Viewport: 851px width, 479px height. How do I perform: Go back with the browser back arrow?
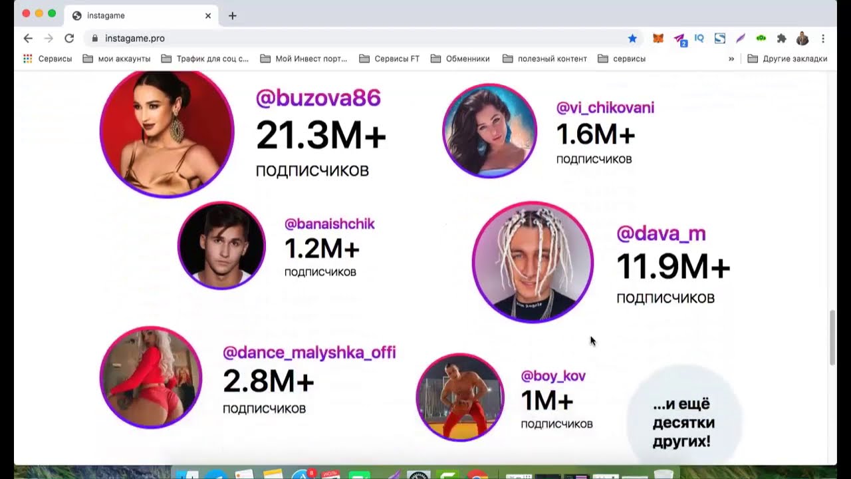click(28, 39)
